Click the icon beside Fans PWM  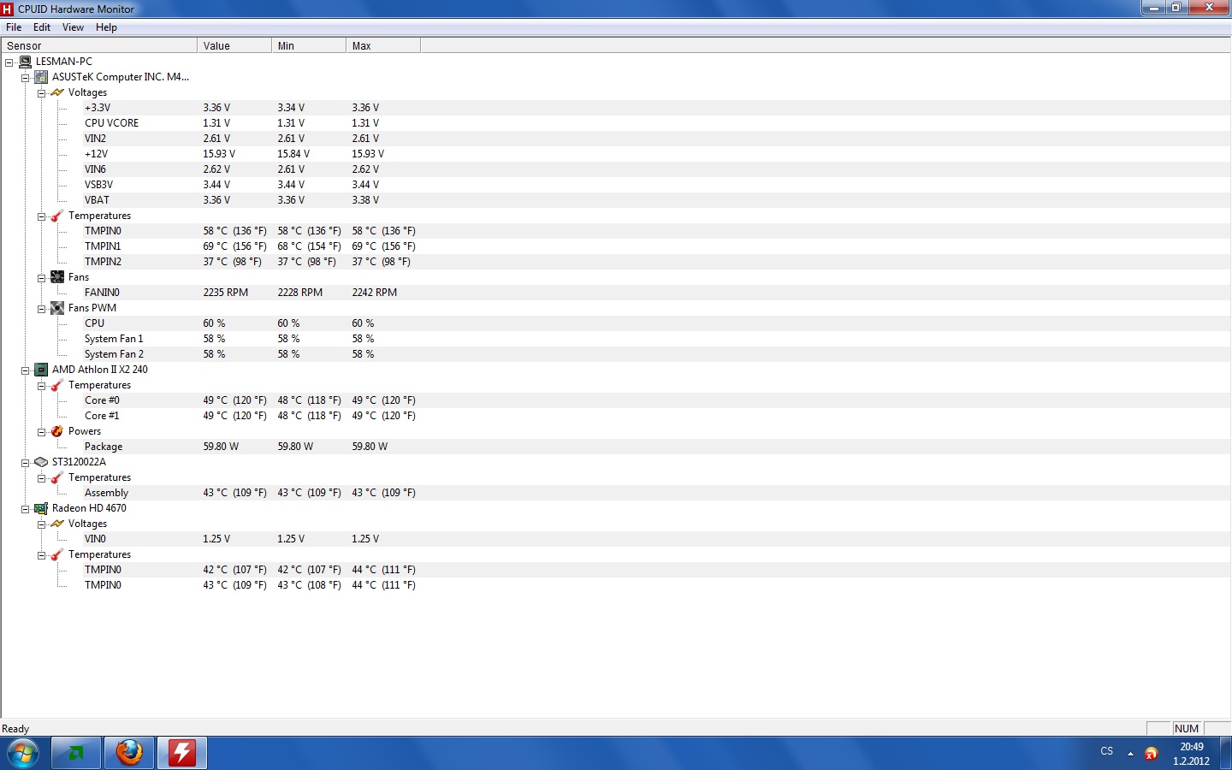coord(57,308)
